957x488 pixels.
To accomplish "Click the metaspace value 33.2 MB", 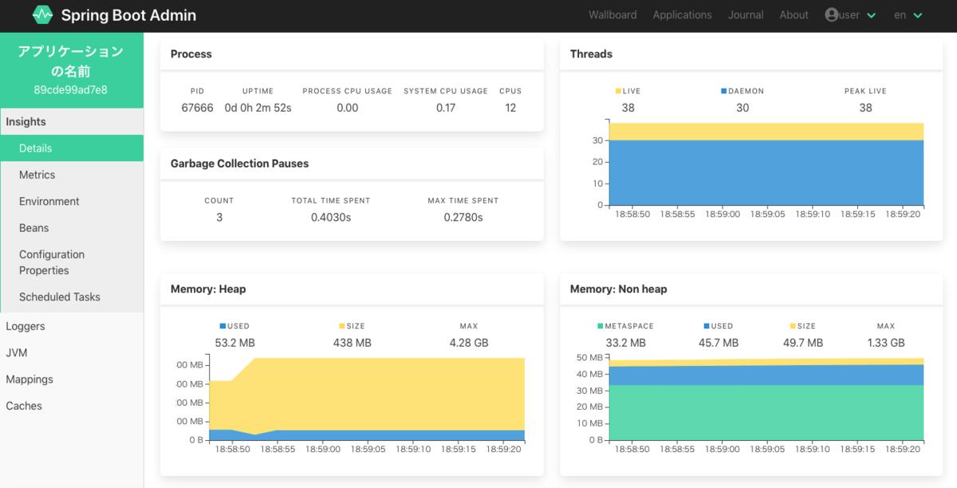I will (x=626, y=343).
